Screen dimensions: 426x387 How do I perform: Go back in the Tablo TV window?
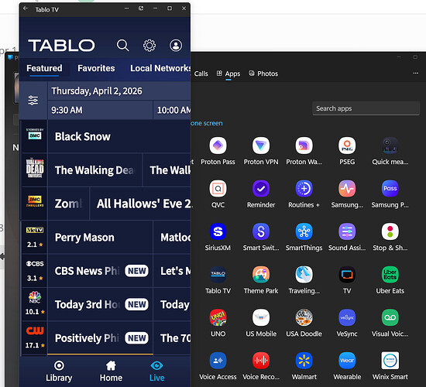26,9
